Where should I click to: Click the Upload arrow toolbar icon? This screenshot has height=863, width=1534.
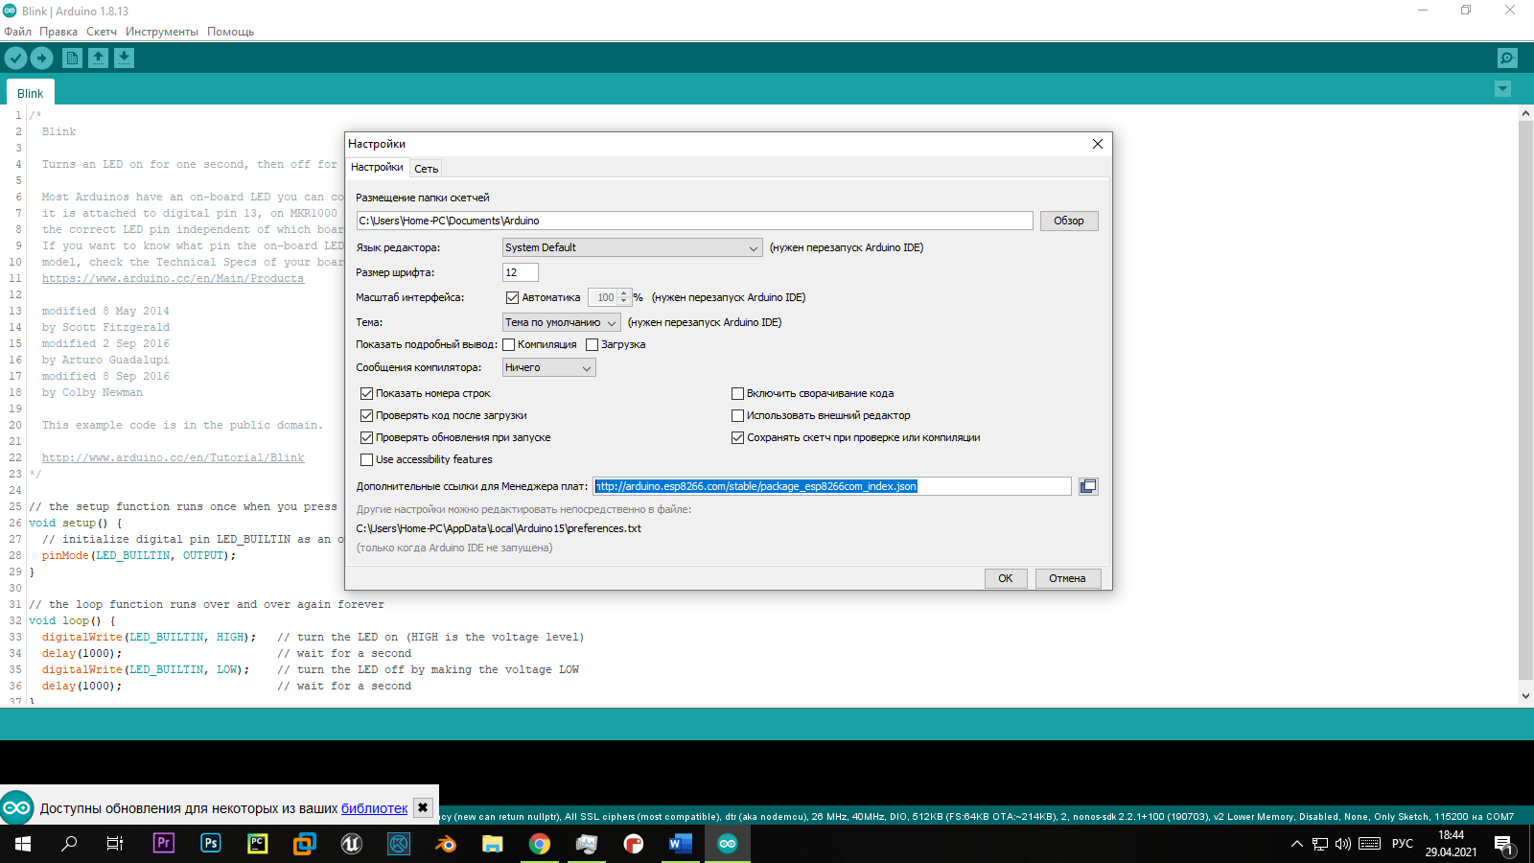(x=42, y=58)
